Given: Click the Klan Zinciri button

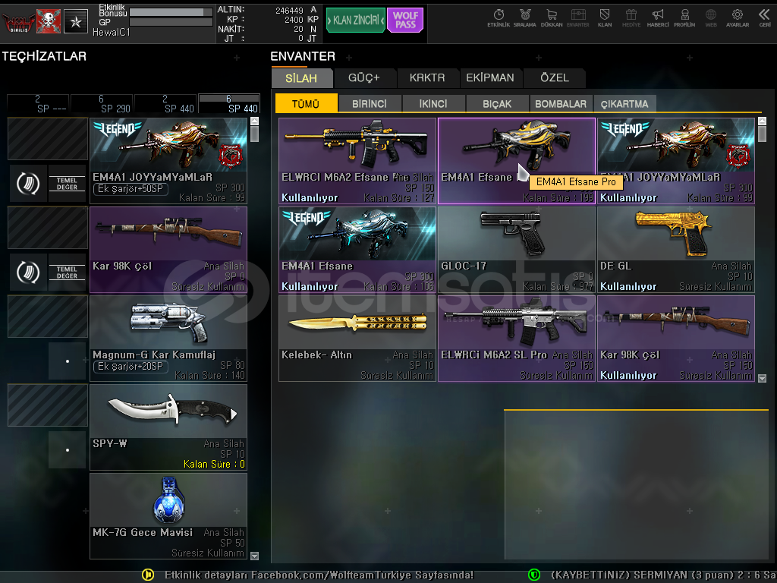Looking at the screenshot, I should [355, 20].
